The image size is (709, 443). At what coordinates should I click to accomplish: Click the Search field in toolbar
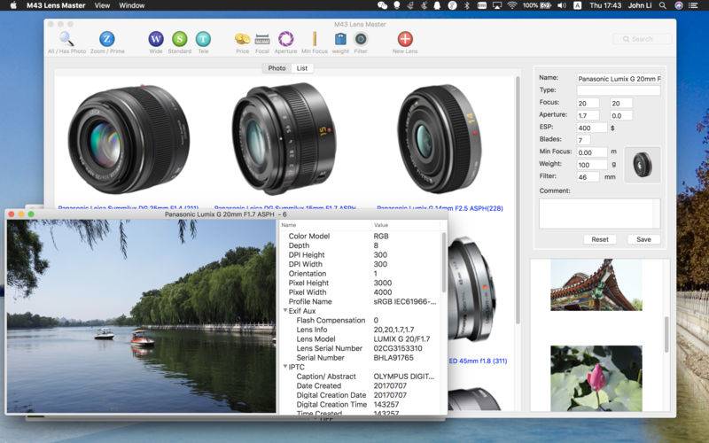(x=642, y=39)
